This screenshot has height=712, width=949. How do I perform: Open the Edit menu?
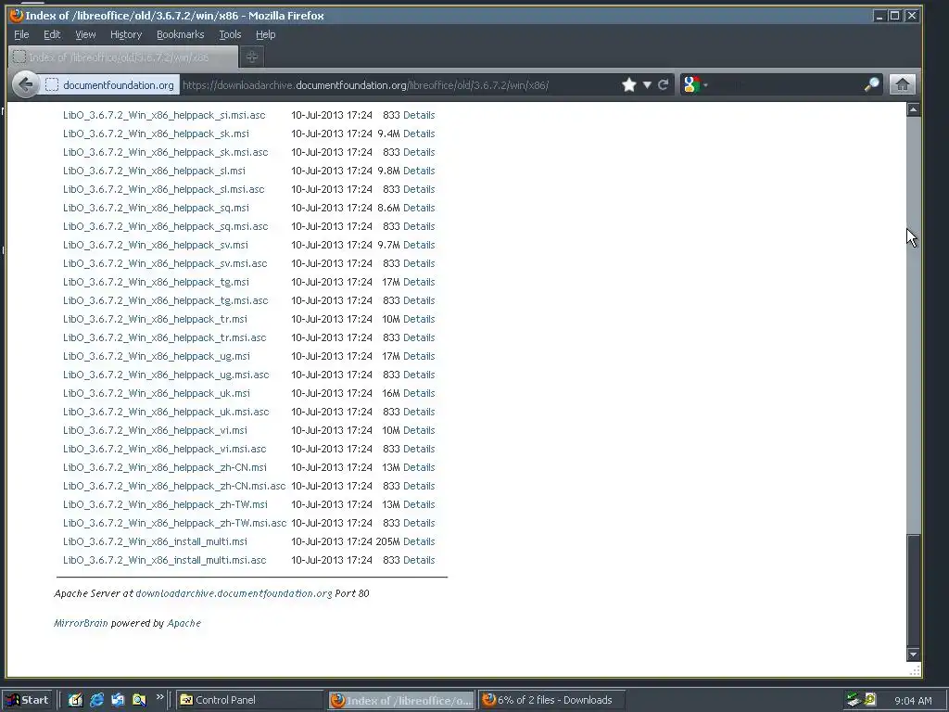[52, 34]
